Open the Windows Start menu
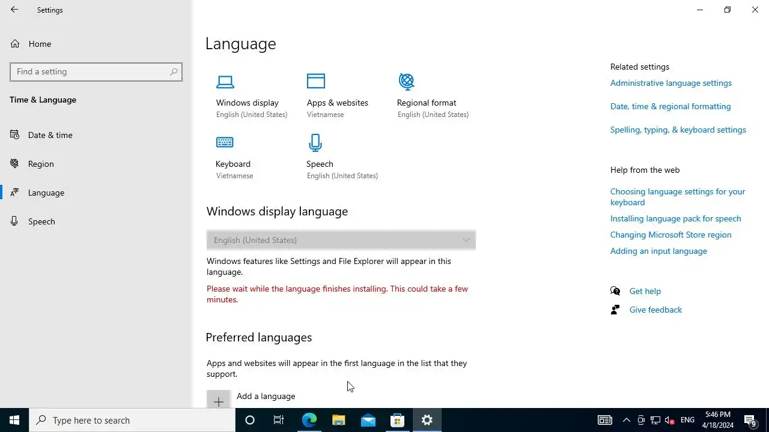The image size is (769, 432). pos(14,420)
